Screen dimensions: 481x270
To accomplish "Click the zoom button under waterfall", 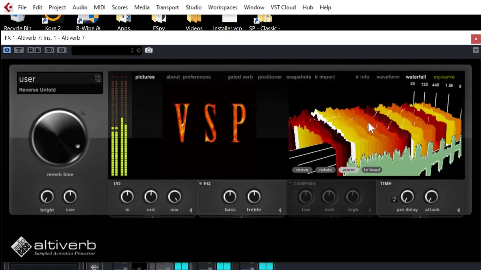I will (x=348, y=170).
